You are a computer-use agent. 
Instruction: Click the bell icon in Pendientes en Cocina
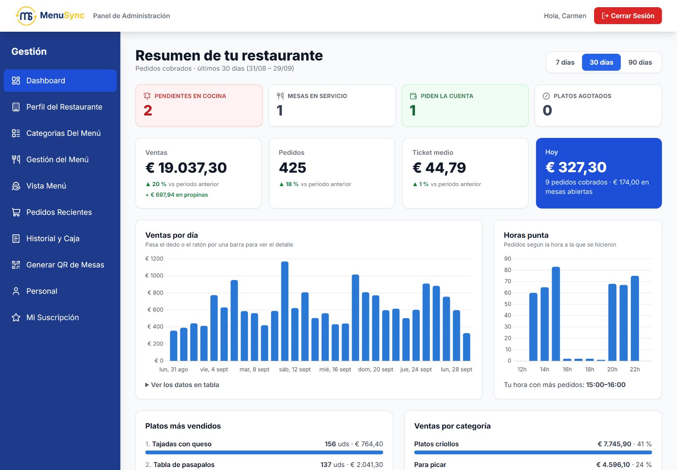147,96
